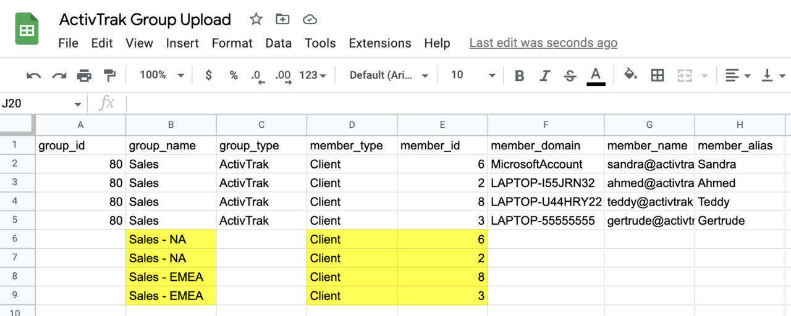Image resolution: width=791 pixels, height=316 pixels.
Task: Select column D header
Action: (x=352, y=125)
